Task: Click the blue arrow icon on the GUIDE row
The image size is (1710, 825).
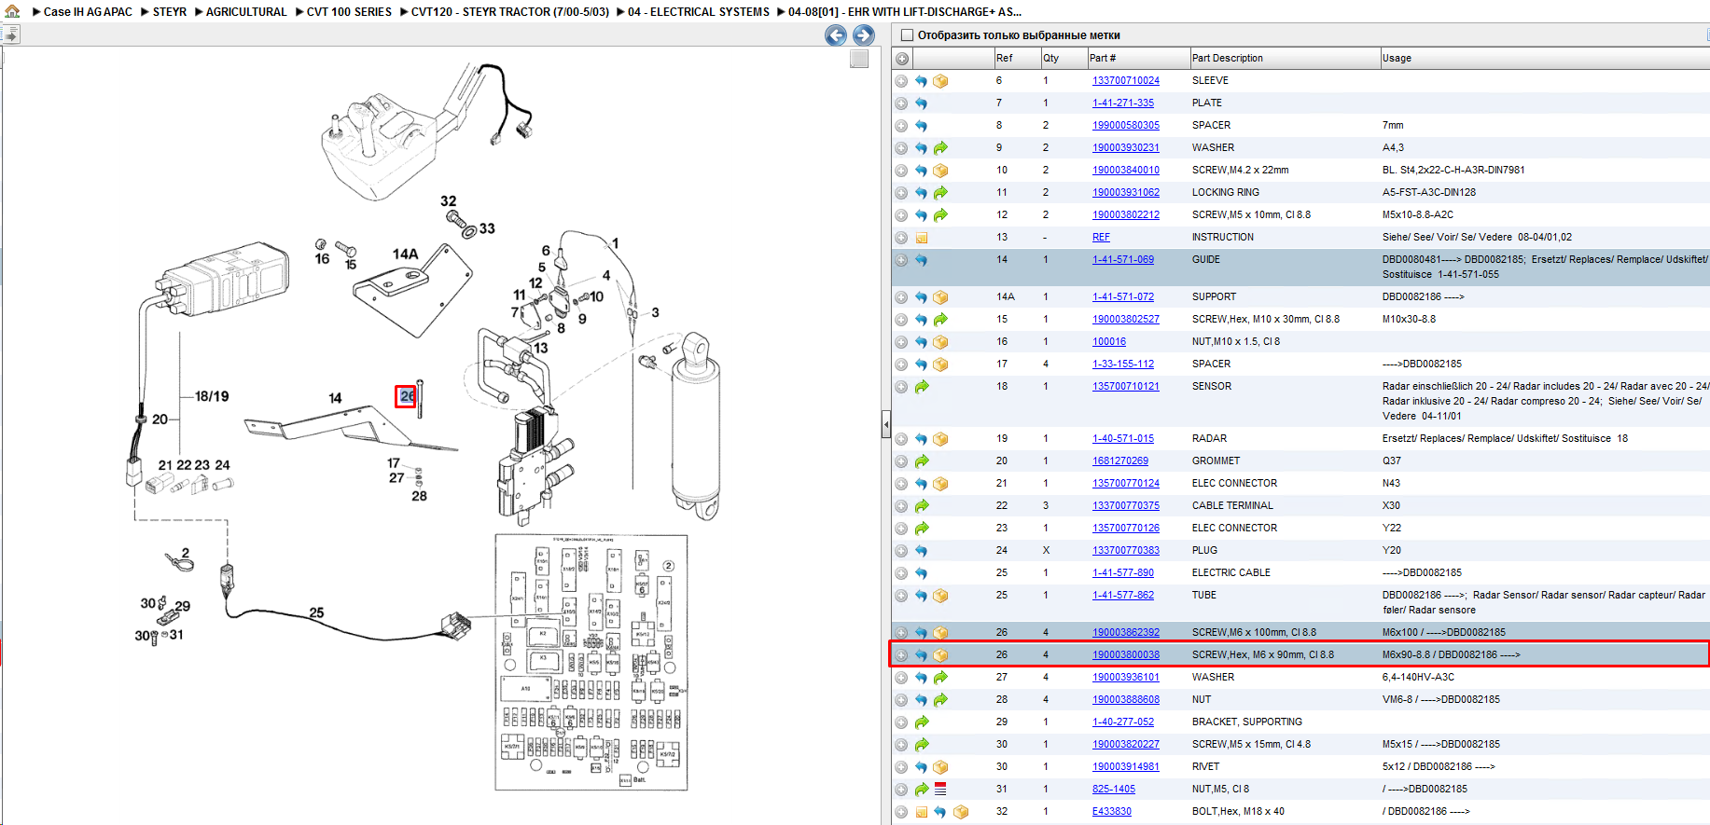Action: coord(921,260)
